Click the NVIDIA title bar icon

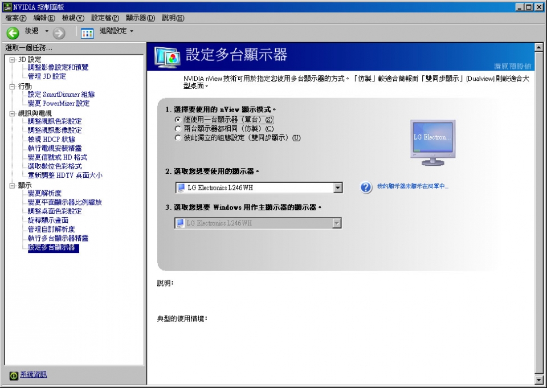coord(7,7)
